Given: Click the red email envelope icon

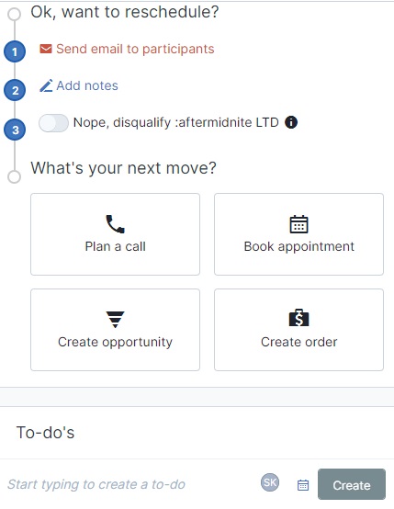Looking at the screenshot, I should point(46,49).
